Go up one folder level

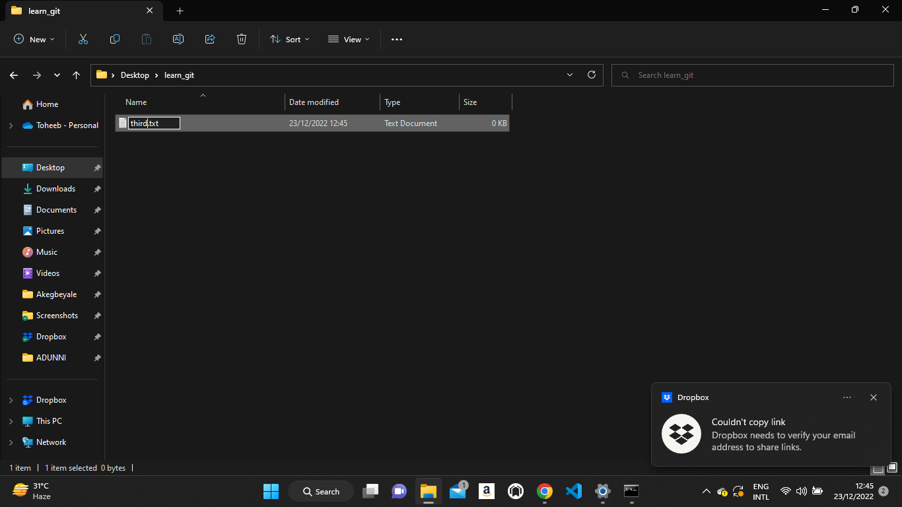(x=77, y=75)
